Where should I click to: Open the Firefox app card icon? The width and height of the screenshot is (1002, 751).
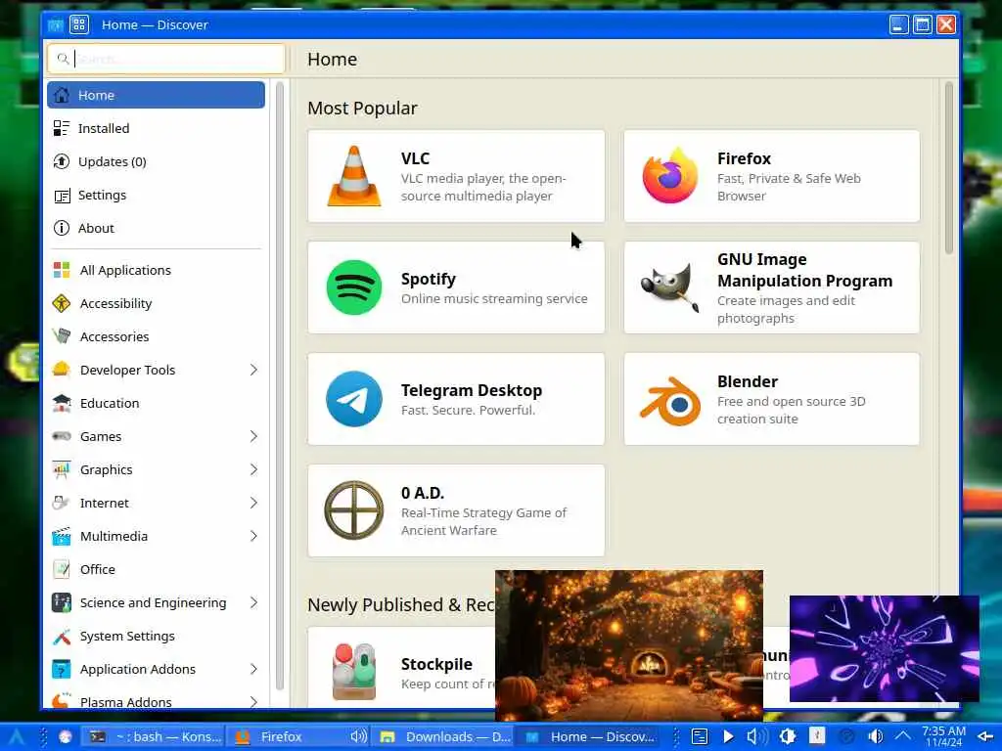669,176
